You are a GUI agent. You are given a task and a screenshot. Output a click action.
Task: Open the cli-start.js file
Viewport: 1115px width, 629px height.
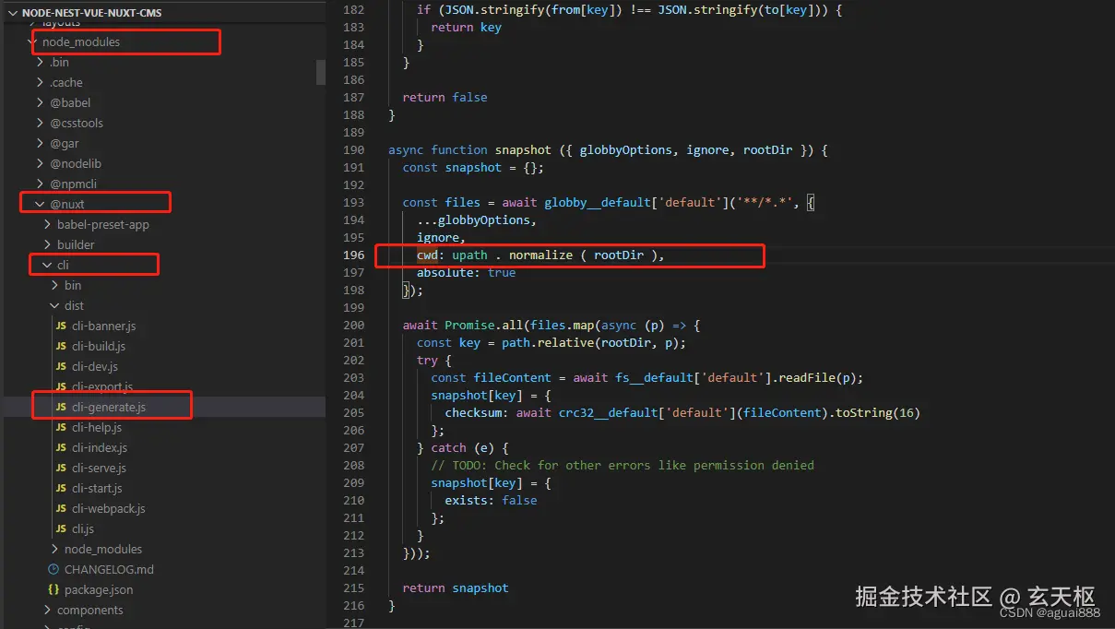[97, 488]
